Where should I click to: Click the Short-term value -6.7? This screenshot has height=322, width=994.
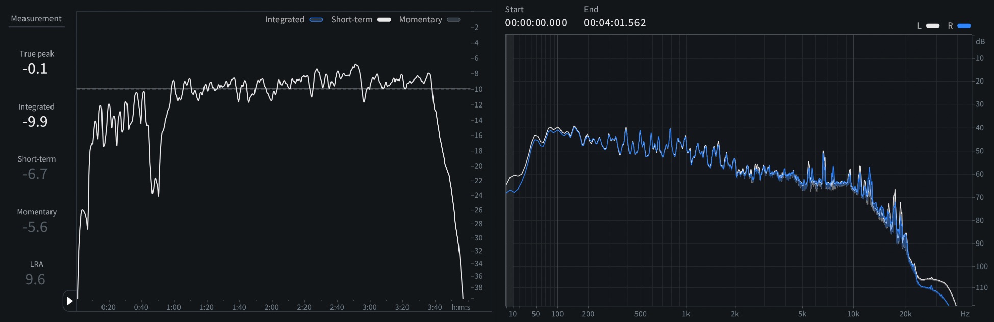pyautogui.click(x=35, y=174)
